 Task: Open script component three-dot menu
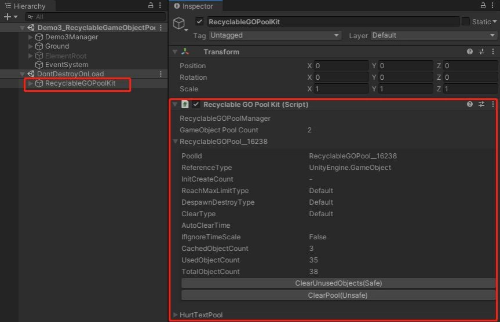pos(493,104)
